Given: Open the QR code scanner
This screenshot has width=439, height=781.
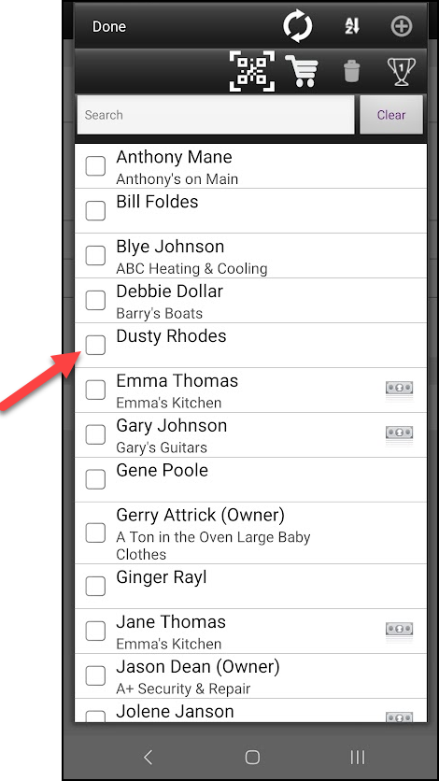Looking at the screenshot, I should pos(252,71).
